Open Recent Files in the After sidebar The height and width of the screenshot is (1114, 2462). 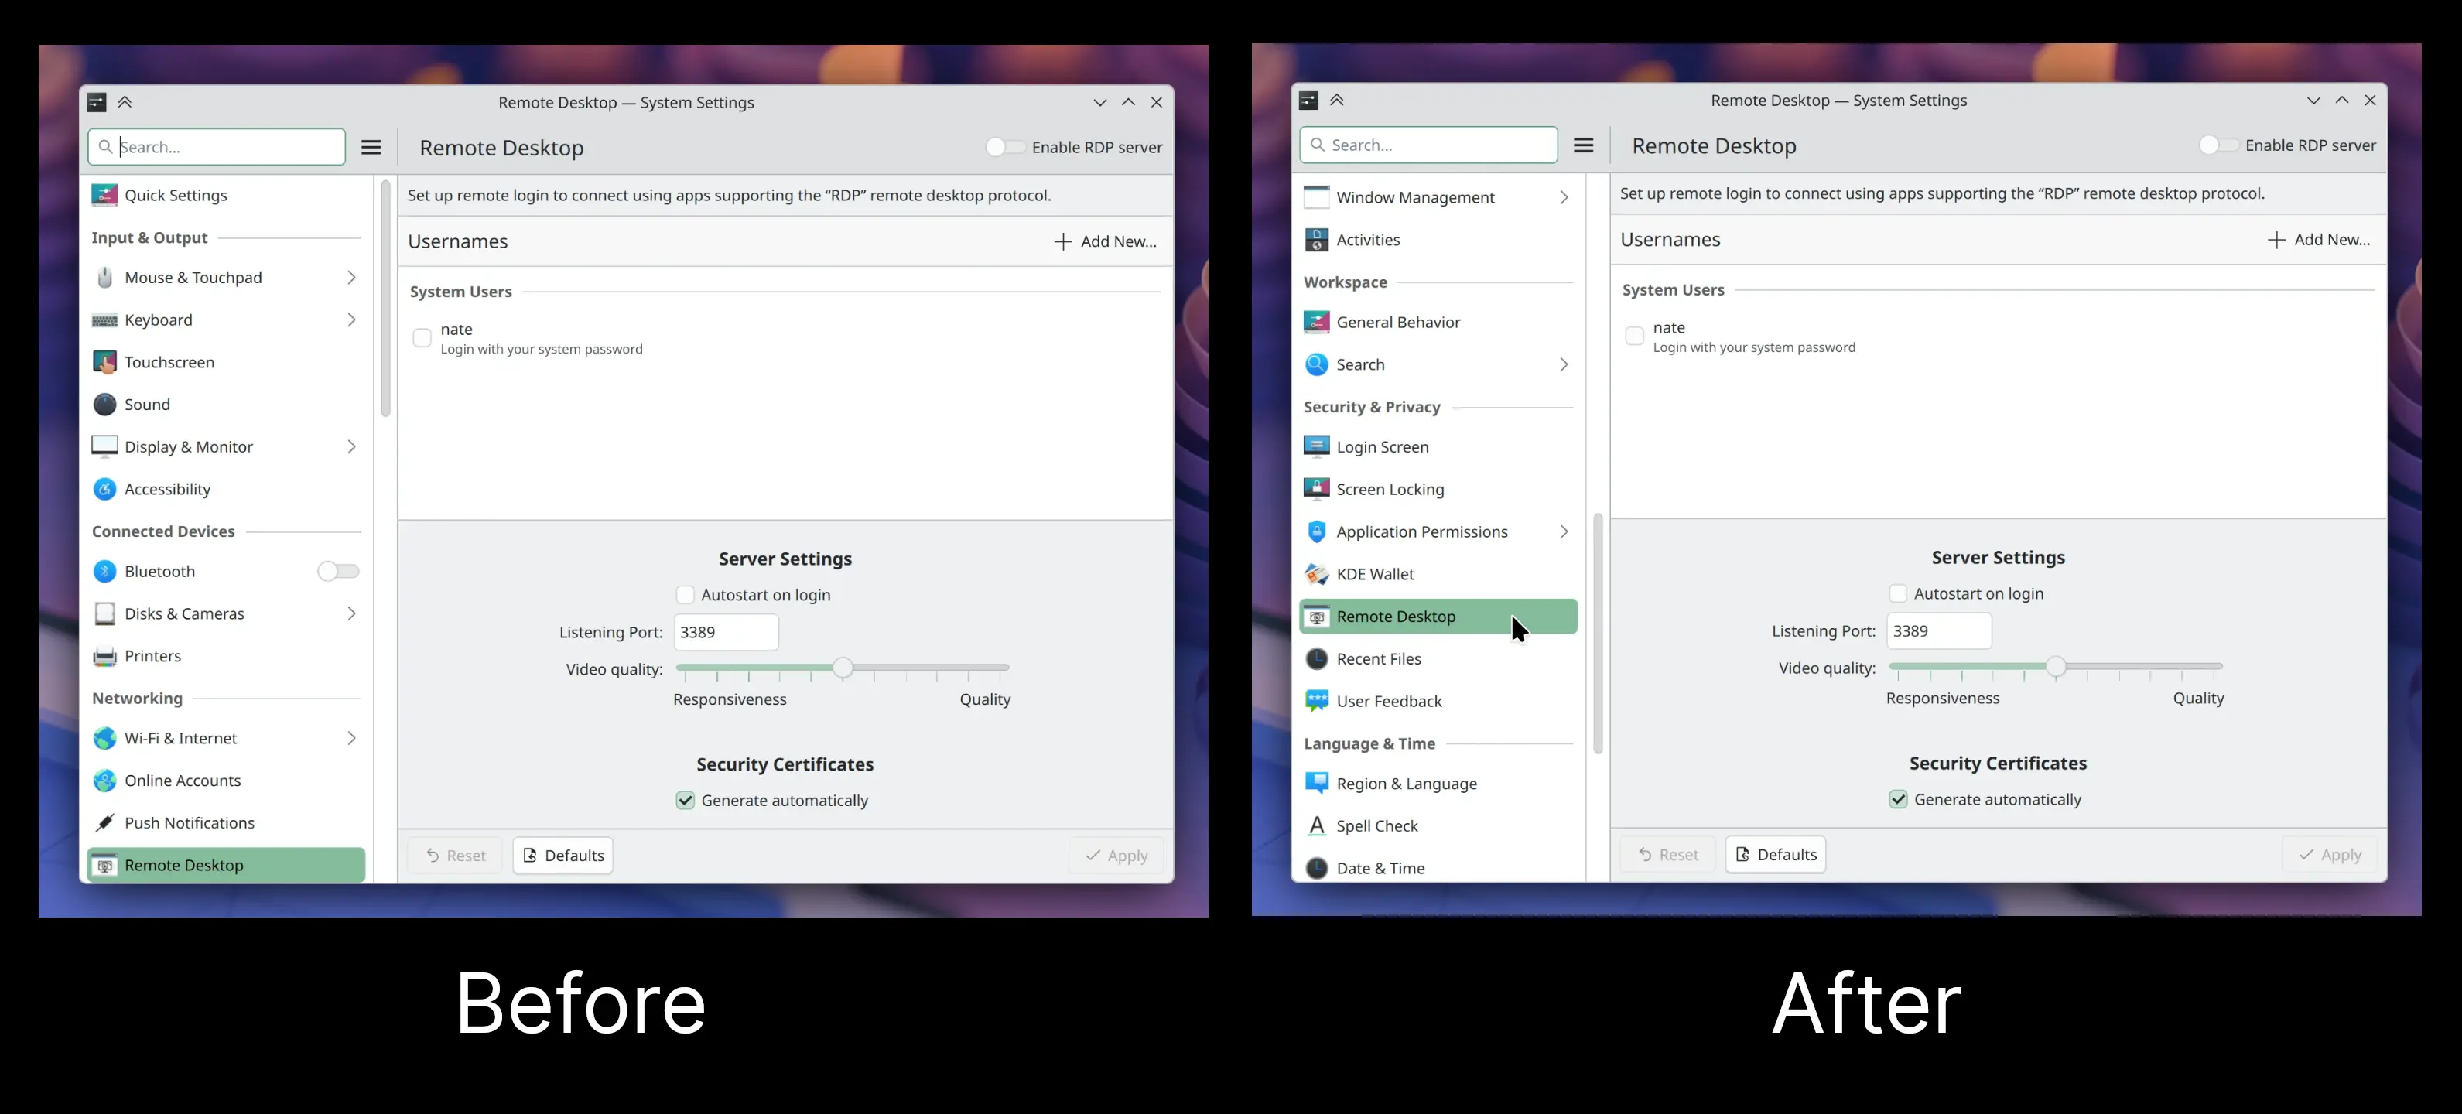click(x=1438, y=658)
